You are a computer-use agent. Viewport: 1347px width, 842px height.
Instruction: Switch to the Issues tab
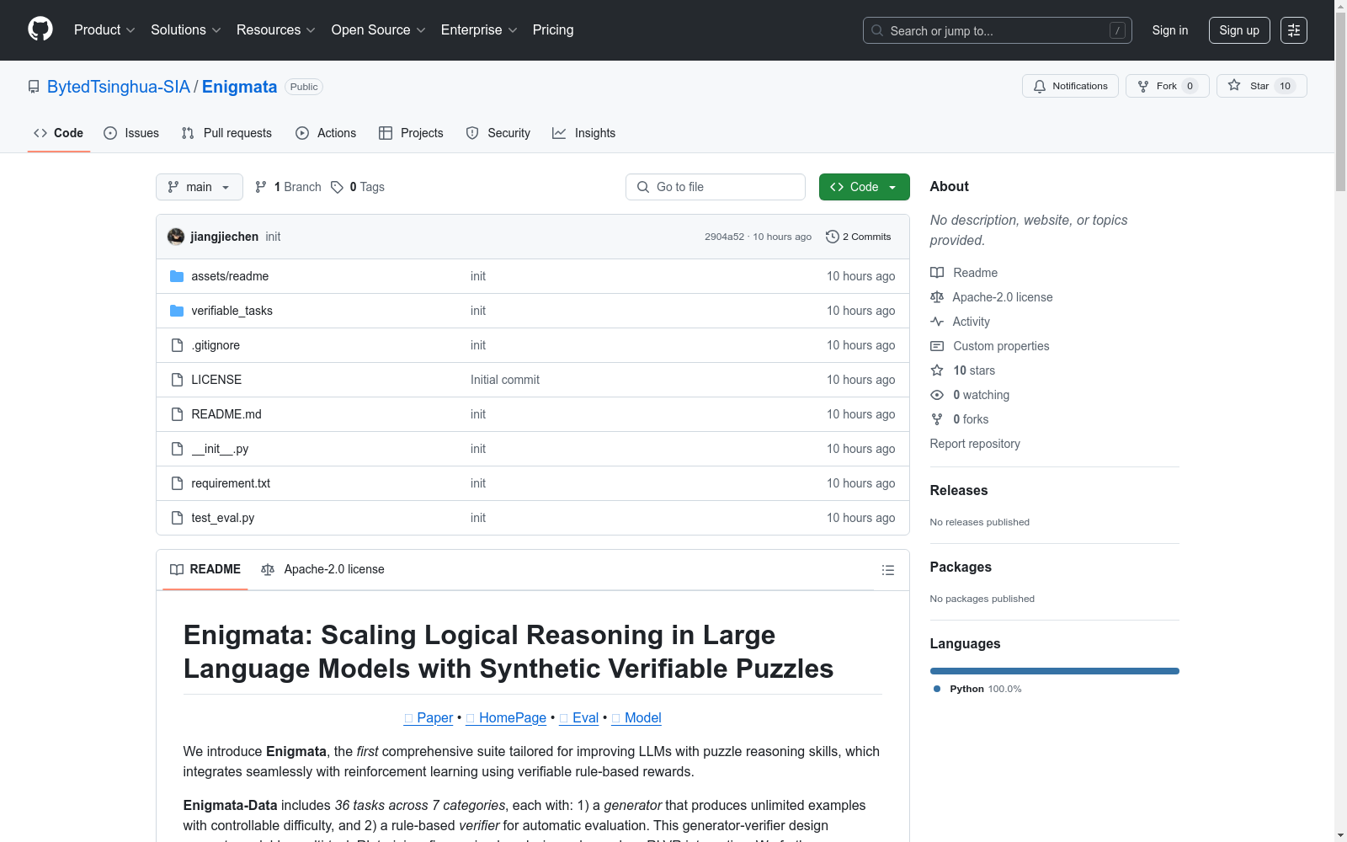131,133
